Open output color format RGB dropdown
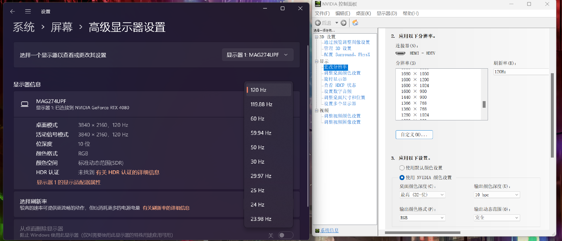 click(x=422, y=218)
